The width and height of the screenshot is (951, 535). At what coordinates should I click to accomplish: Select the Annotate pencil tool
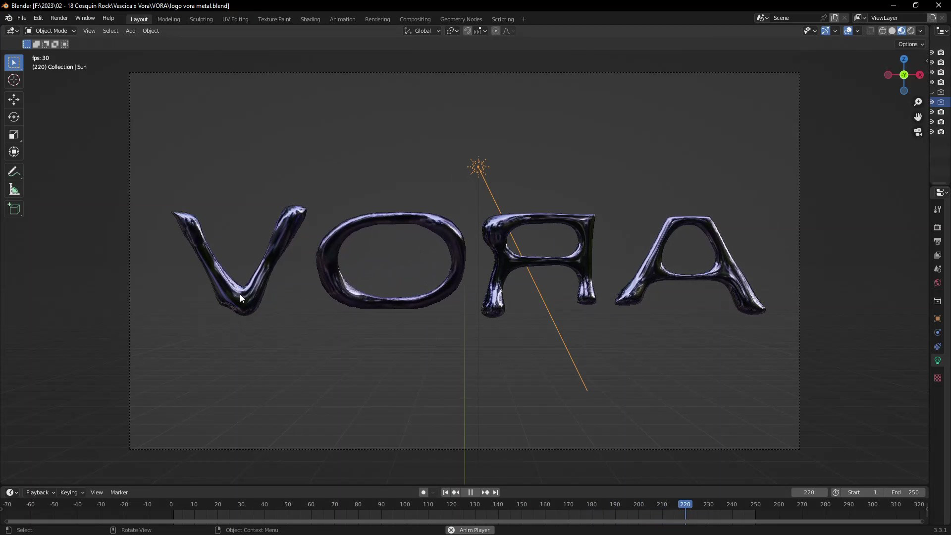coord(14,172)
